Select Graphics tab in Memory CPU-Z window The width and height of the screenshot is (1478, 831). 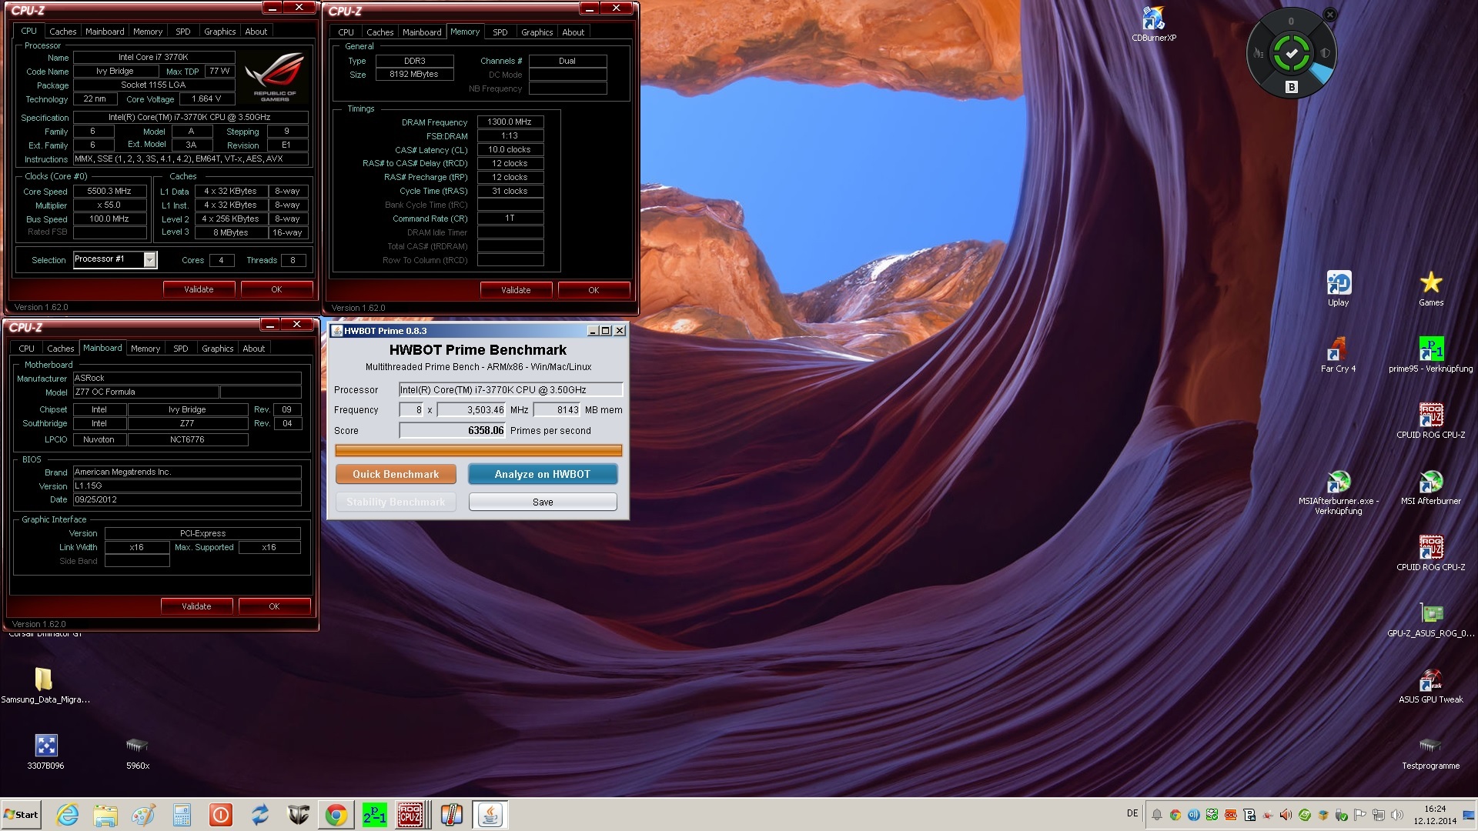point(537,32)
